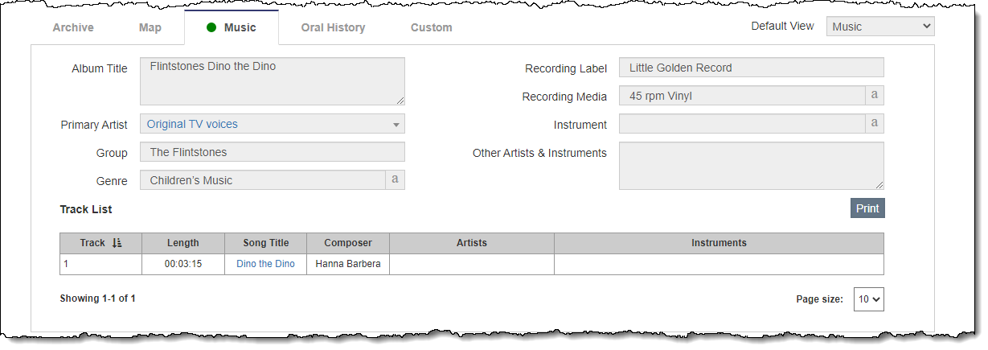Click the authority icon beside Instrument field
988x350 pixels.
[875, 124]
